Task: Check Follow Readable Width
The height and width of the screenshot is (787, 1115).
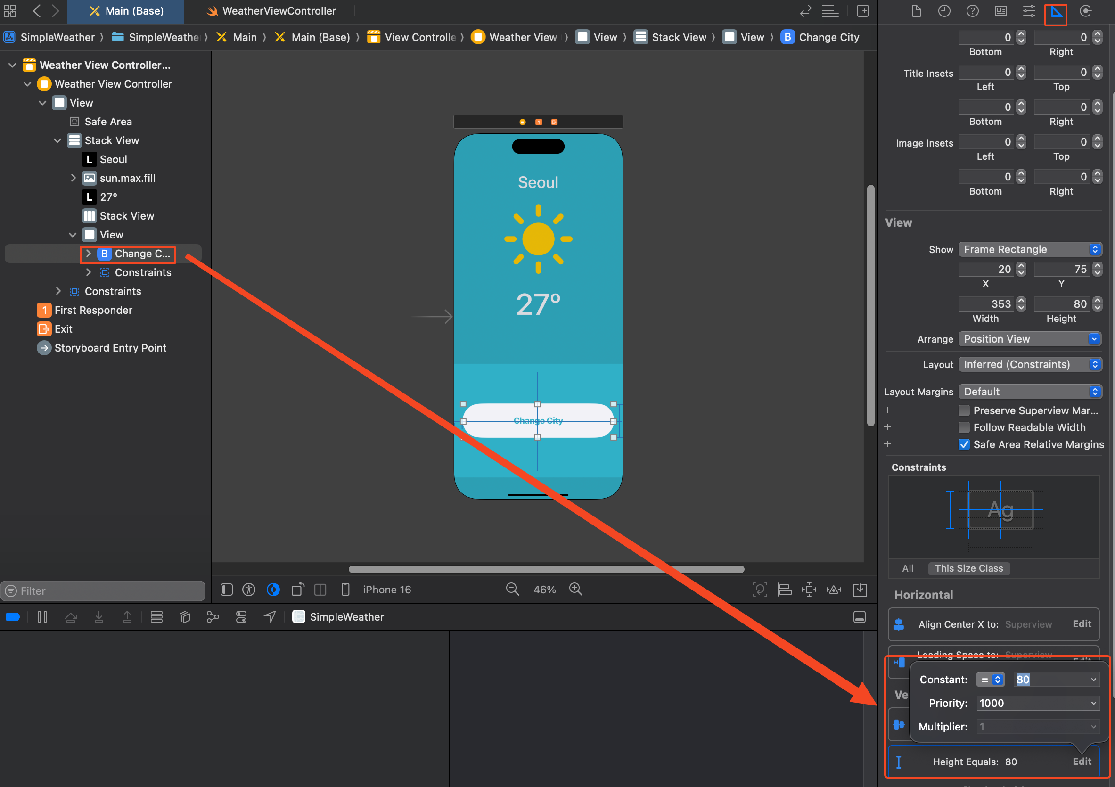Action: pos(964,428)
